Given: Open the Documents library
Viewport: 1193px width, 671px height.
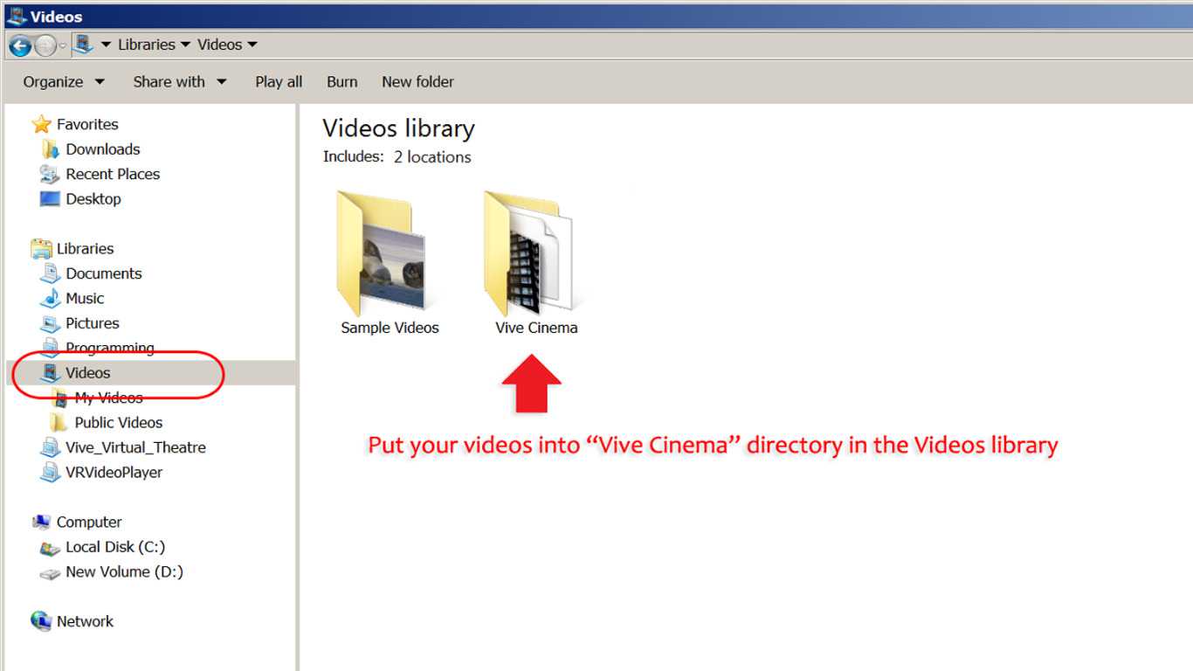Looking at the screenshot, I should tap(104, 273).
